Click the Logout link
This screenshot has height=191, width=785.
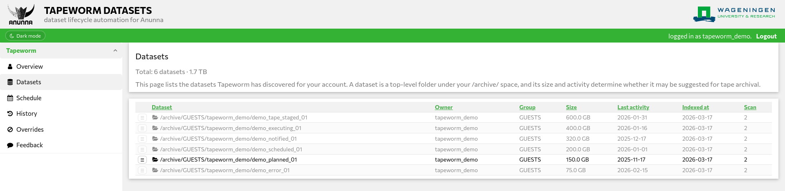pos(766,36)
